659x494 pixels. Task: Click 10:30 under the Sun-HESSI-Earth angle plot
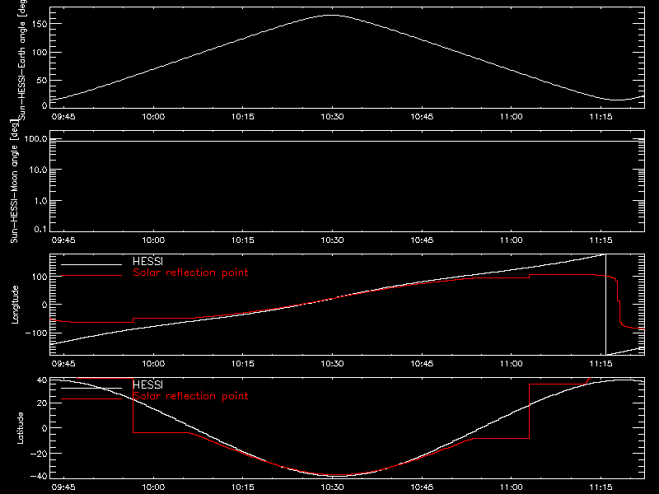pos(332,117)
